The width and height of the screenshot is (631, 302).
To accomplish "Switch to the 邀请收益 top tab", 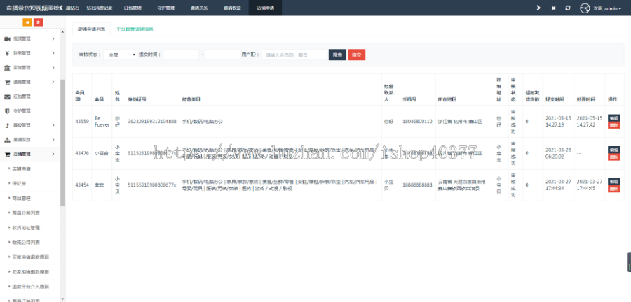I will (232, 8).
